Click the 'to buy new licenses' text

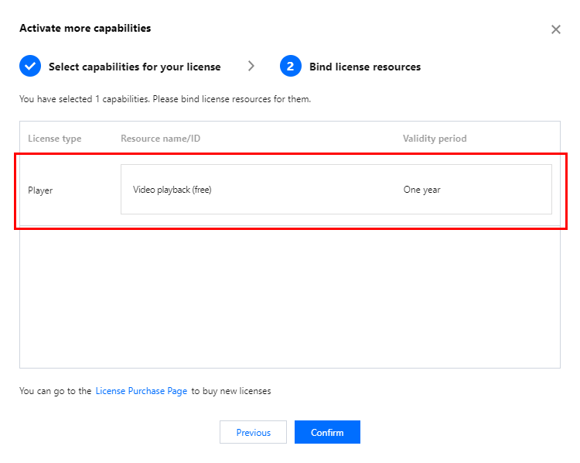231,391
